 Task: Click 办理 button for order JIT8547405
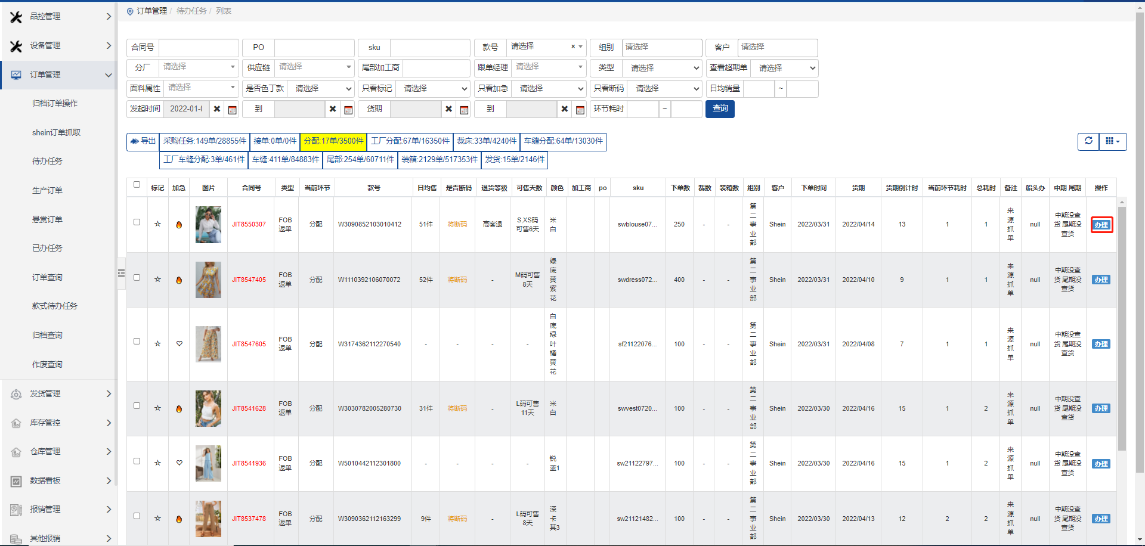point(1101,280)
